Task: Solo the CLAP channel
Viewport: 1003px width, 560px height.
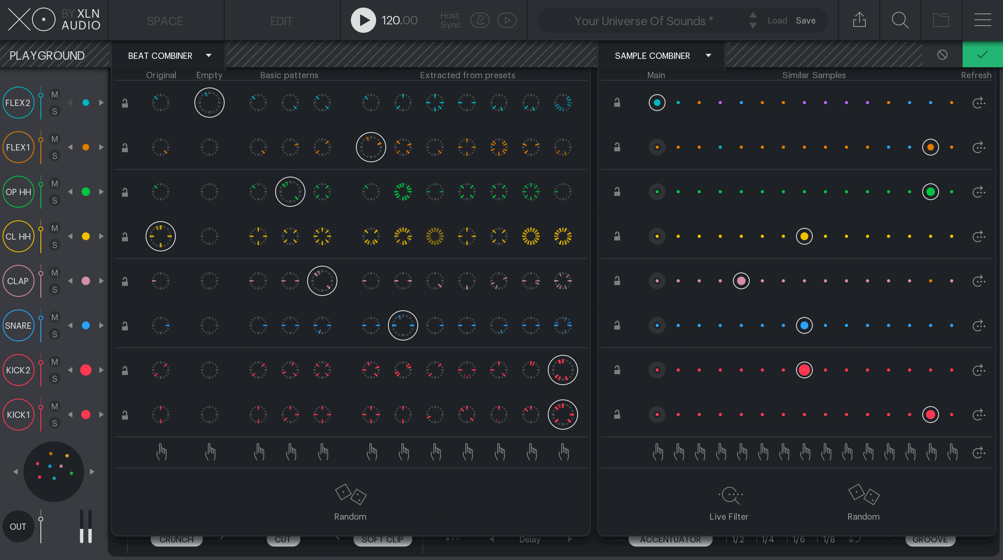Action: tap(54, 289)
